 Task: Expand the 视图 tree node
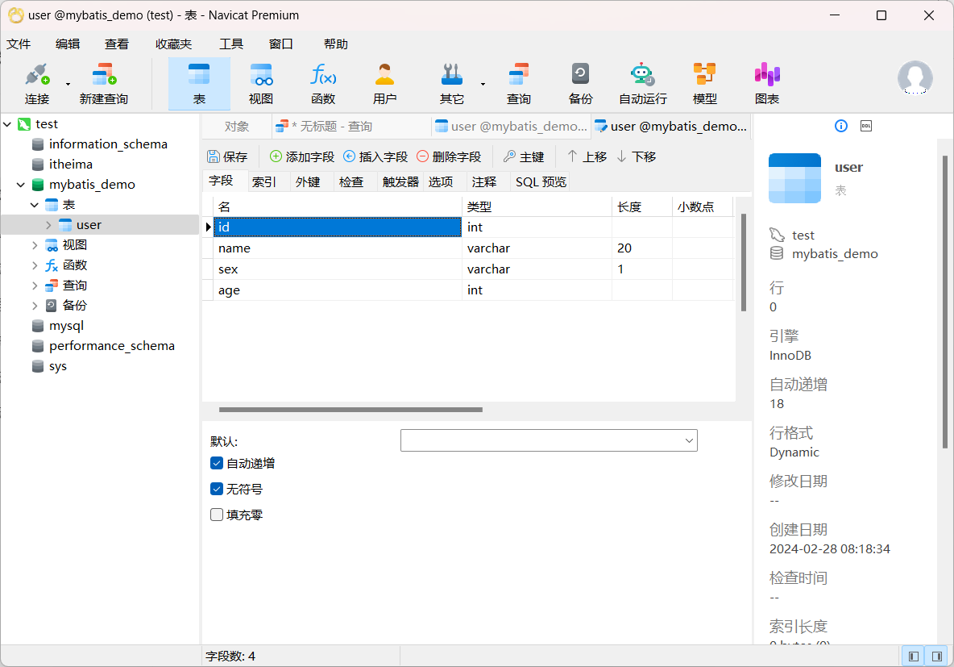click(x=35, y=245)
